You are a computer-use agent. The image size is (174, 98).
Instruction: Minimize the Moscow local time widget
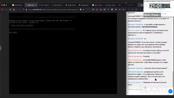[145, 1]
